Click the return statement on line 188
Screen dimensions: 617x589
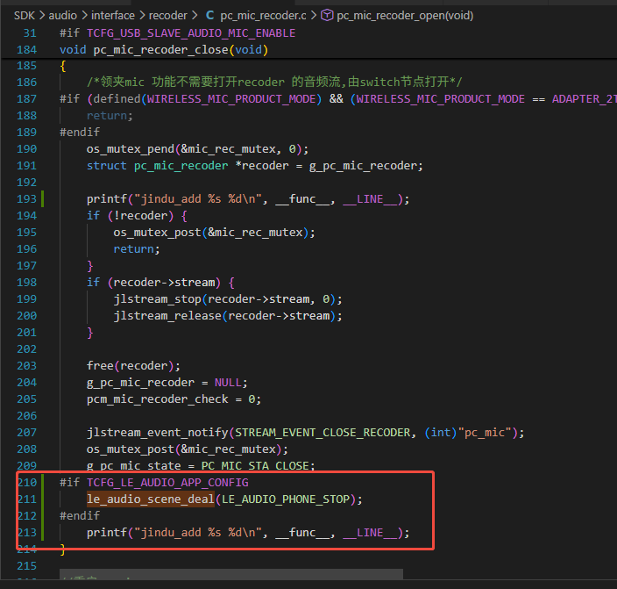(x=110, y=116)
